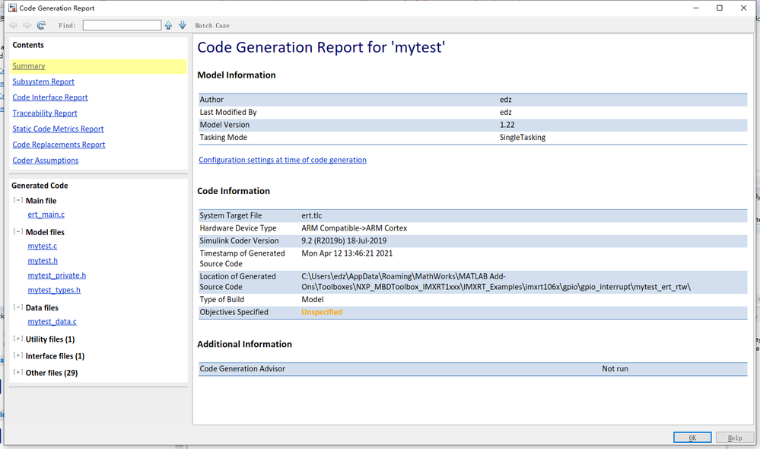Open configuration settings at code generation link
This screenshot has height=449, width=760.
click(282, 160)
